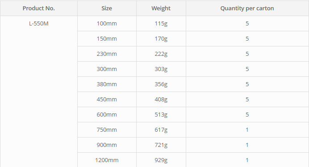The image size is (309, 167).
Task: Click the Product No. column header
Action: point(39,8)
